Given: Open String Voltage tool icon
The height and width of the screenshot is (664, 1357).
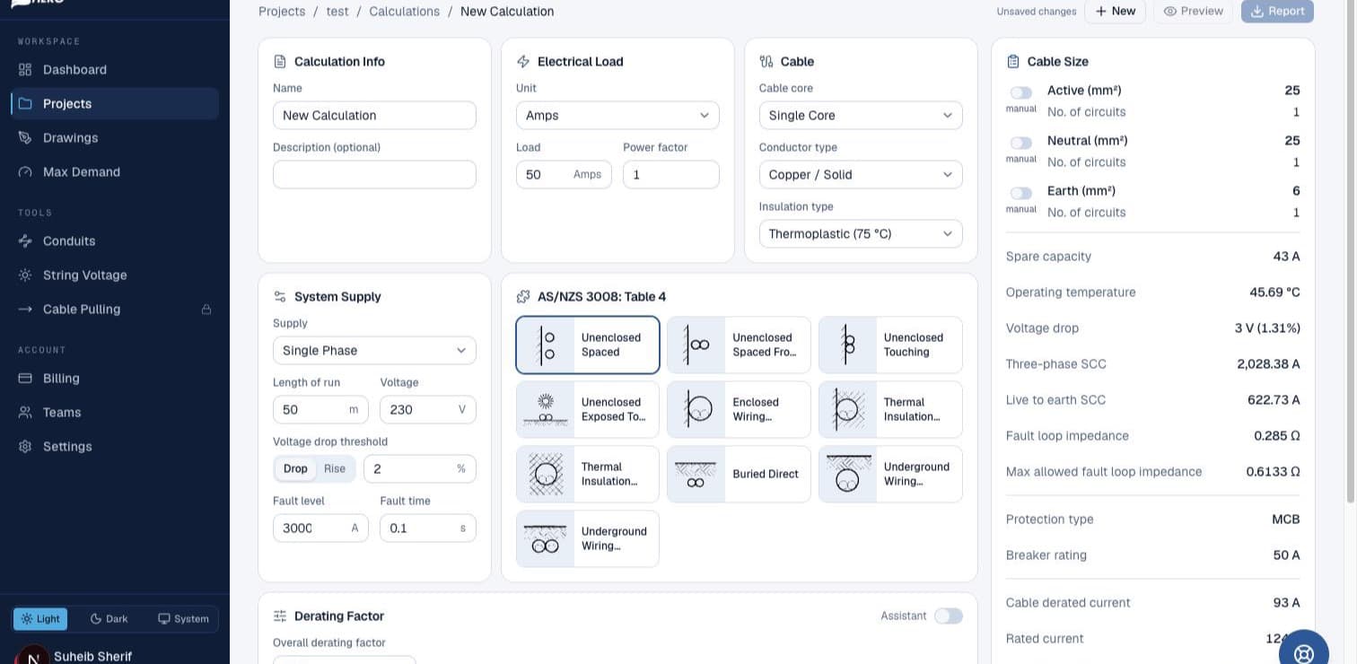Looking at the screenshot, I should coord(25,275).
